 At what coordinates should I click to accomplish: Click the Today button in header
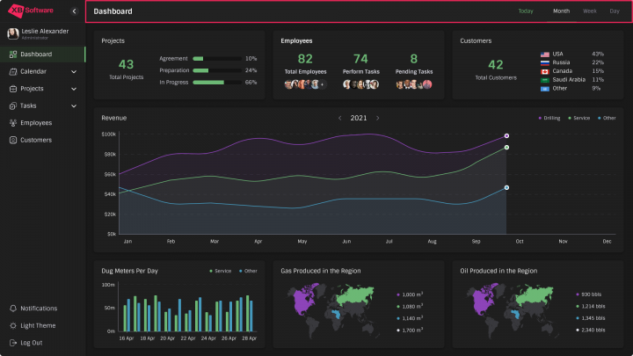526,11
